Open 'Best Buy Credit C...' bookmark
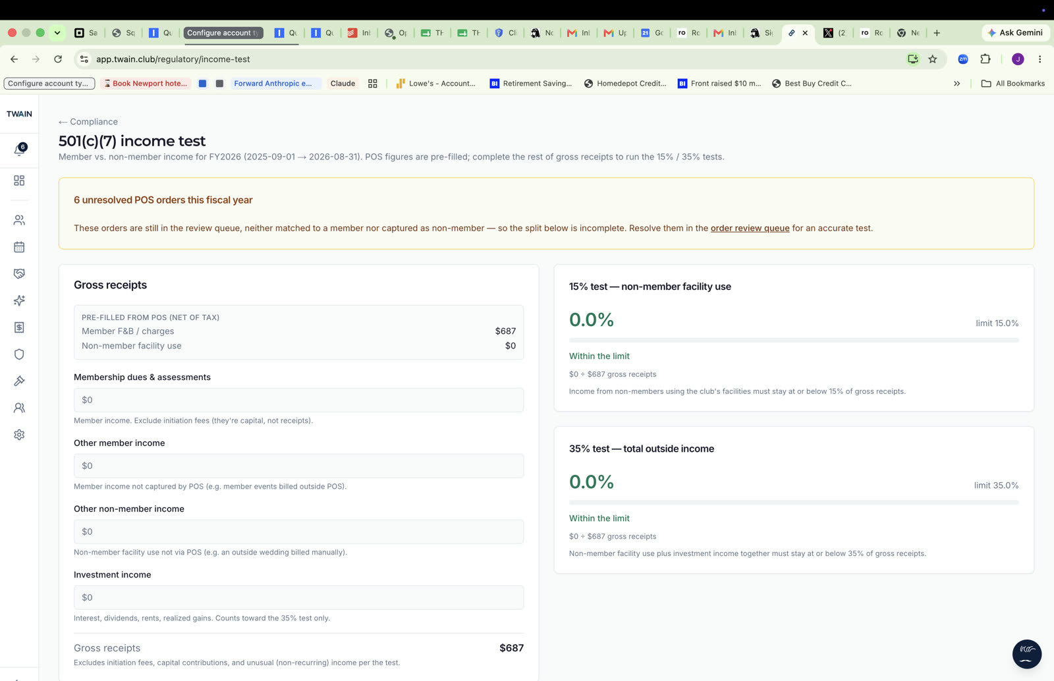Image resolution: width=1054 pixels, height=681 pixels. click(x=812, y=84)
